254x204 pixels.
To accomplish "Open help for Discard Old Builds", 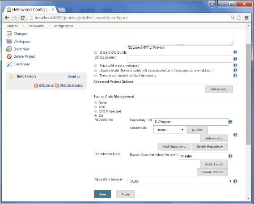I will pos(235,52).
